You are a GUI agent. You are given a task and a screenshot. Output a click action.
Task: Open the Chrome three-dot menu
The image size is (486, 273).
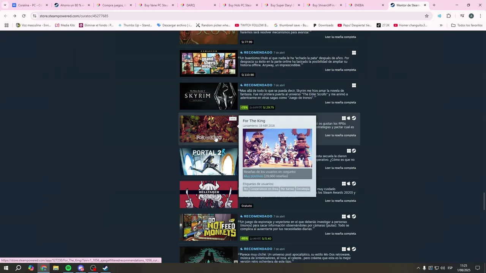click(x=480, y=16)
